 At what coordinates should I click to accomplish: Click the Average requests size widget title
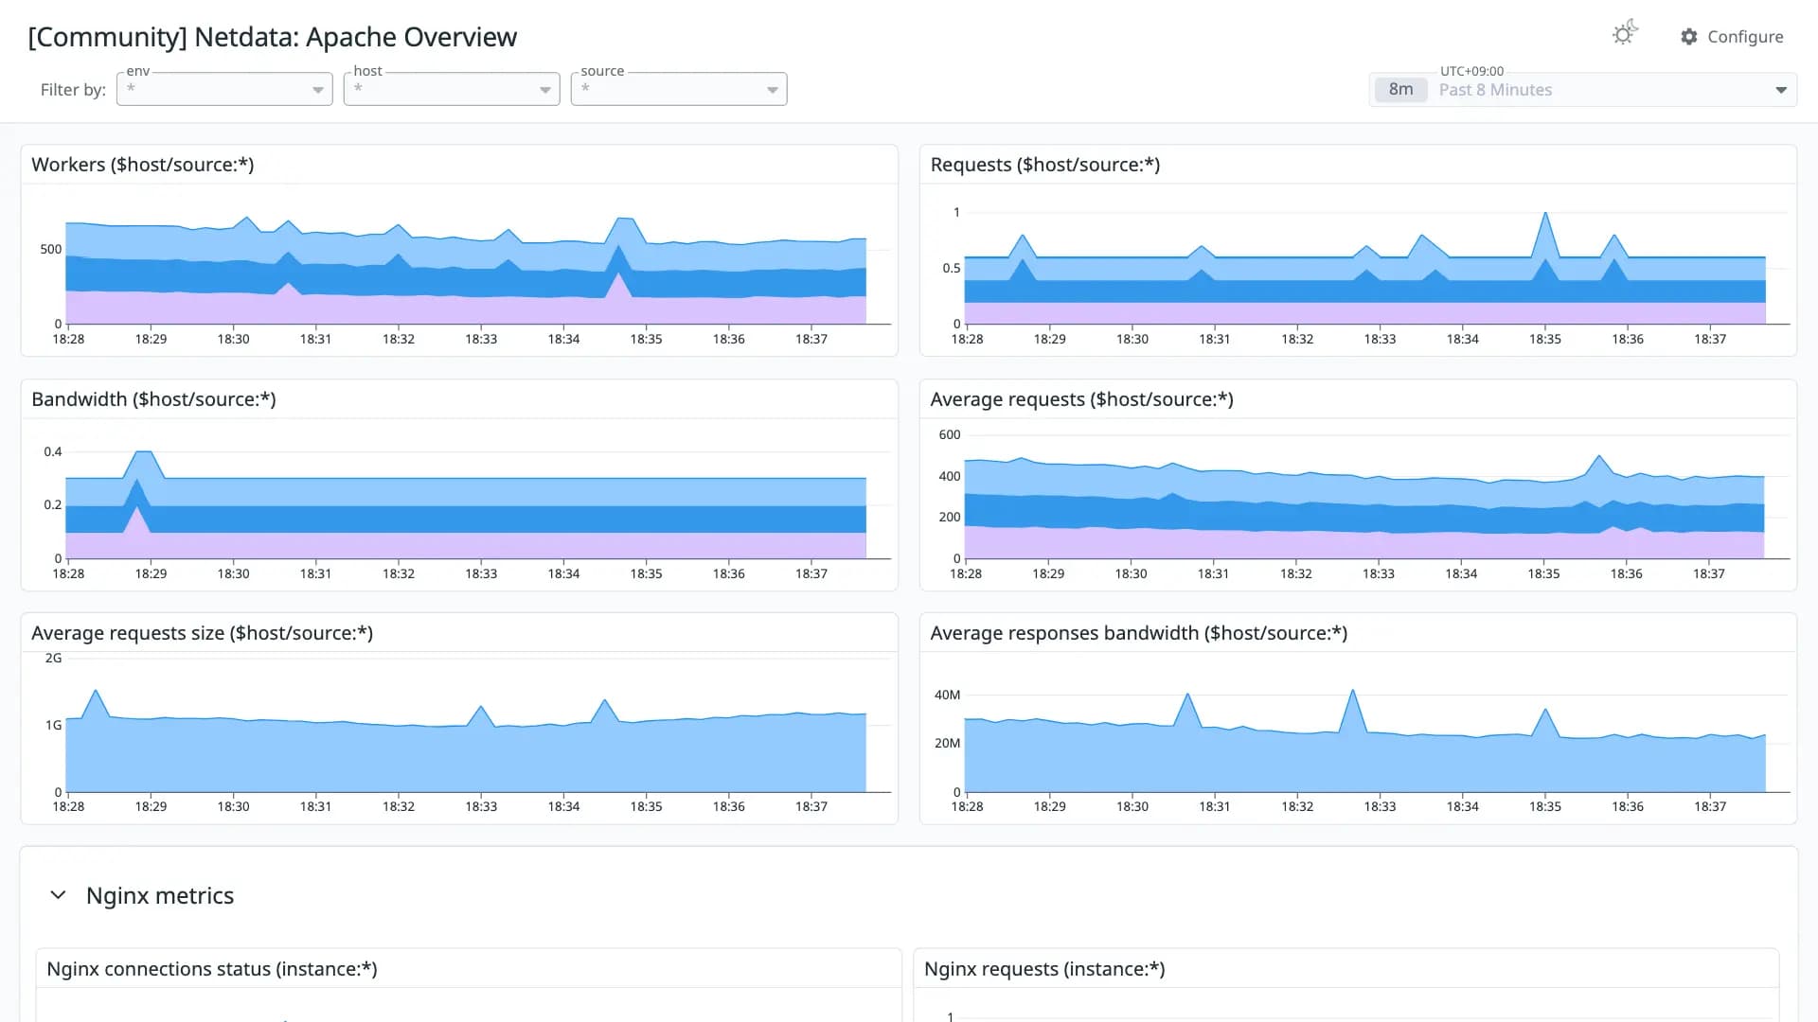click(x=203, y=633)
